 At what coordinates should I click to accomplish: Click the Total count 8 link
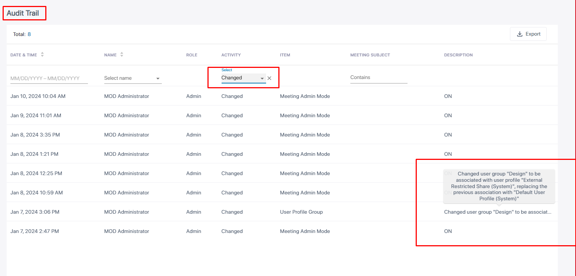click(29, 34)
